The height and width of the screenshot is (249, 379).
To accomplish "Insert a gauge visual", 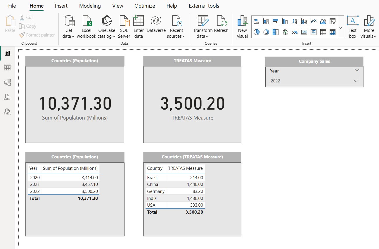I will 294,32.
